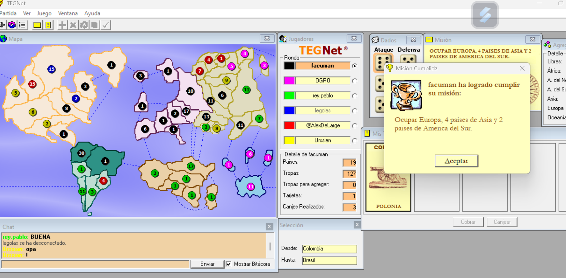
Task: Close the Selección panel
Action: 357,225
